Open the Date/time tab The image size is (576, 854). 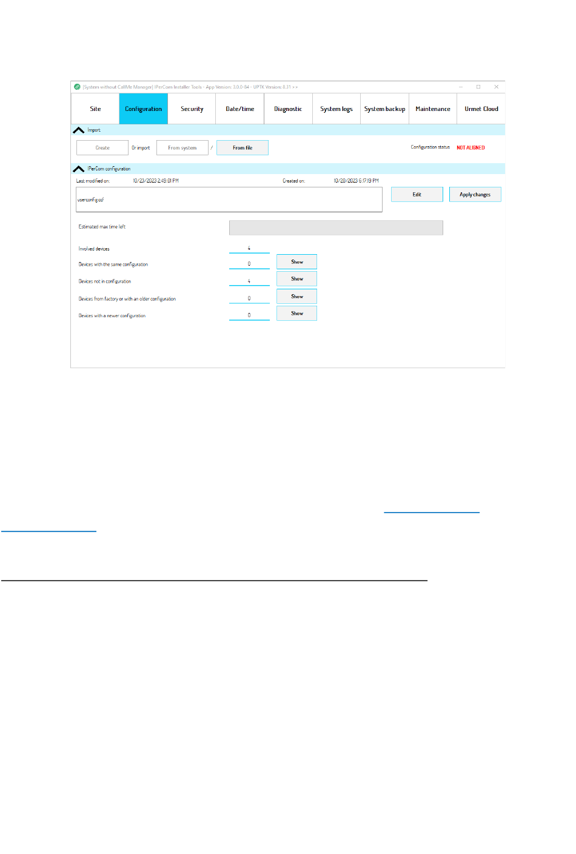click(240, 109)
